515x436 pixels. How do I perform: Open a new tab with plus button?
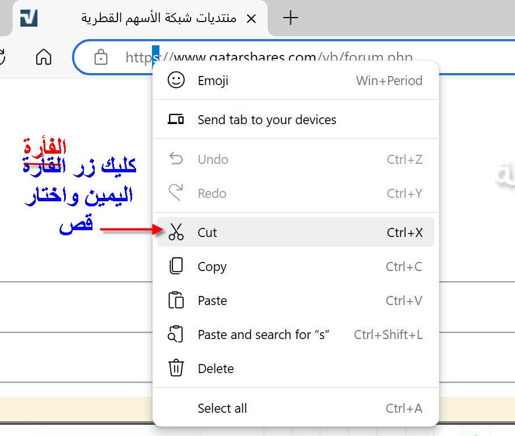click(x=290, y=18)
